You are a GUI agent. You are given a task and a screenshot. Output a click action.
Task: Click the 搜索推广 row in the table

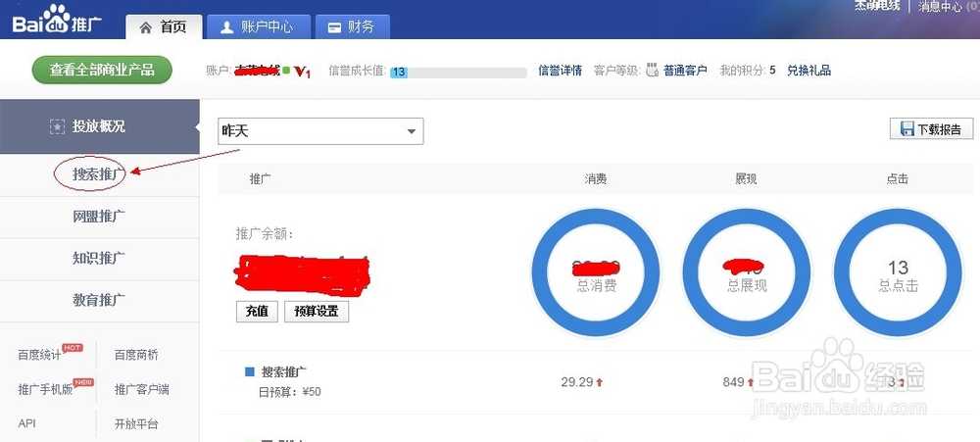[x=596, y=382]
